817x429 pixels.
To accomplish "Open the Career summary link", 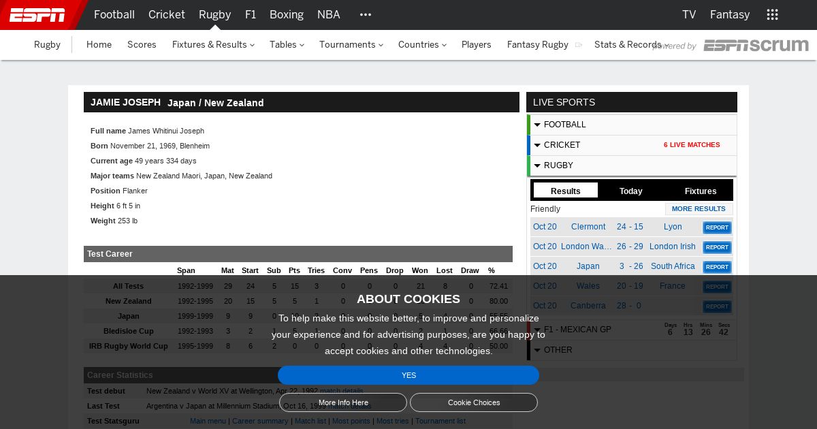I will (x=260, y=421).
